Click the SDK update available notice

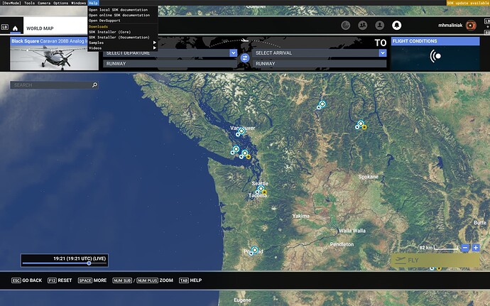(467, 3)
